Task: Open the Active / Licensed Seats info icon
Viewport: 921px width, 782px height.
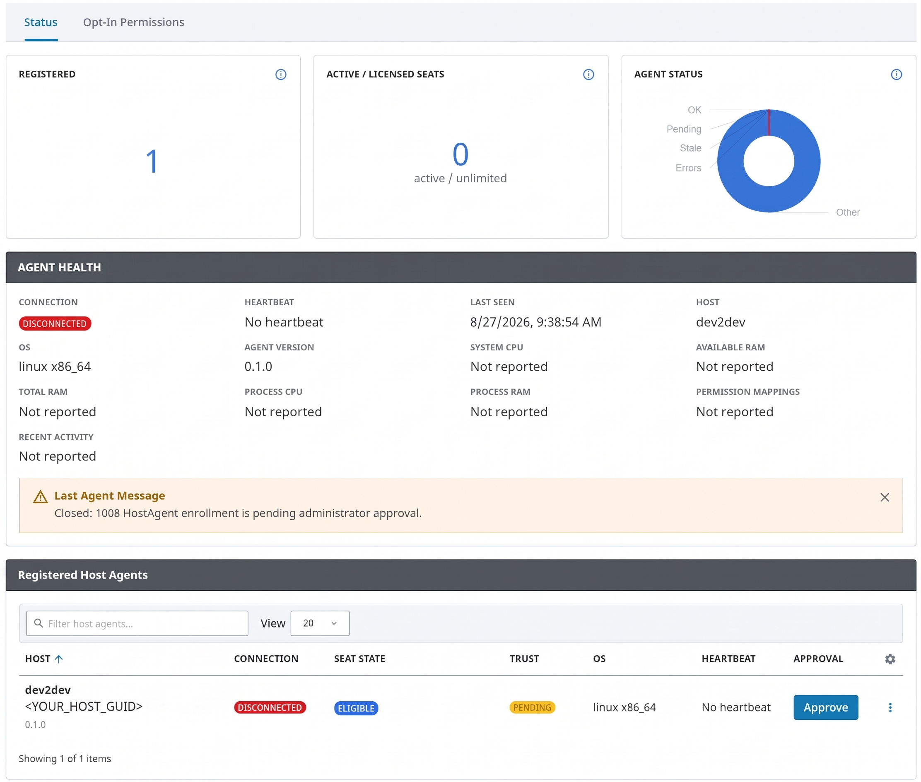Action: (x=588, y=75)
